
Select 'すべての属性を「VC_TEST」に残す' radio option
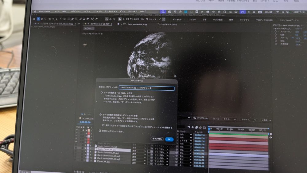coord(102,92)
